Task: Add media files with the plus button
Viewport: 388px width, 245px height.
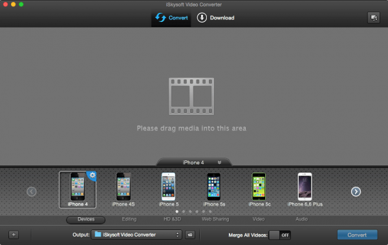Action: pyautogui.click(x=14, y=235)
